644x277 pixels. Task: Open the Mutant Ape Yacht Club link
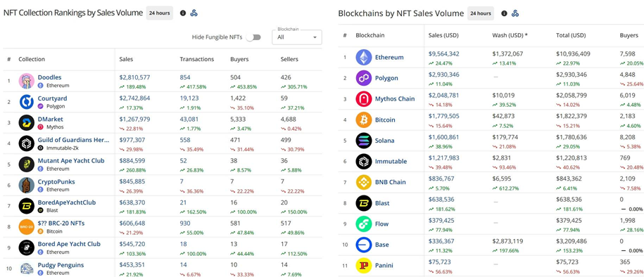(71, 160)
